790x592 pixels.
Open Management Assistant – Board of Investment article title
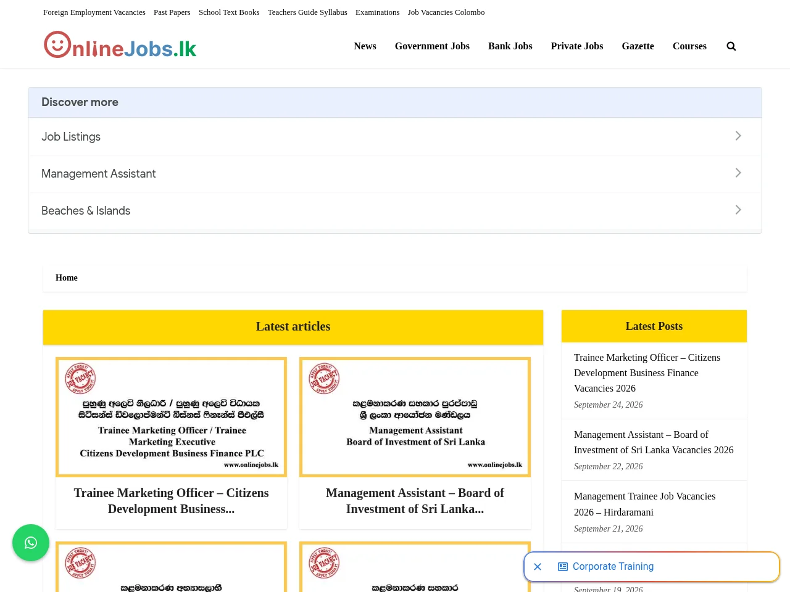(x=415, y=501)
